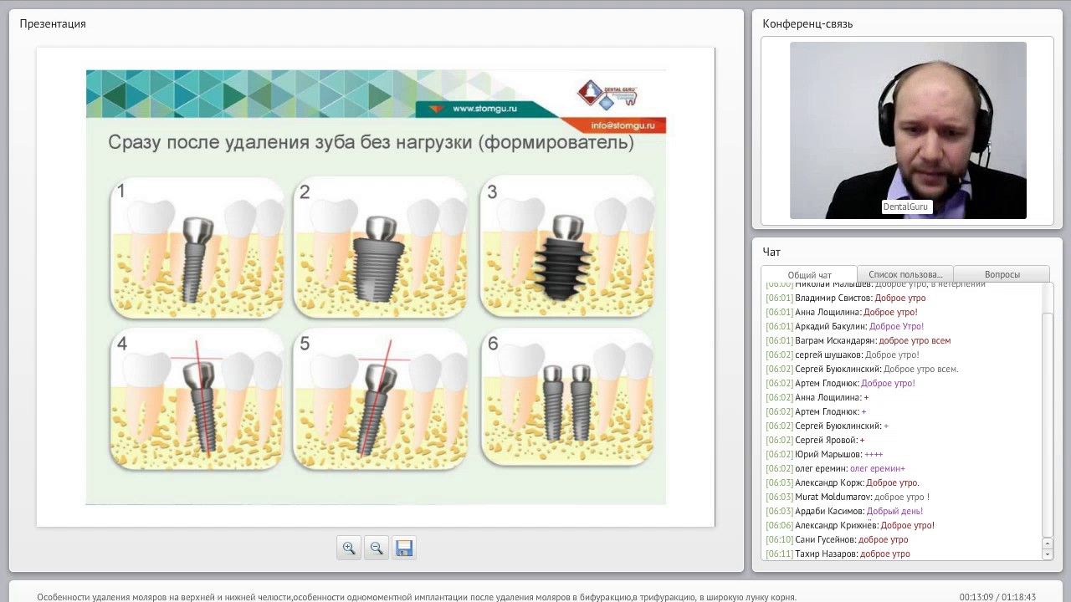Image resolution: width=1071 pixels, height=602 pixels.
Task: Select implant diagram number 5
Action: click(380, 399)
